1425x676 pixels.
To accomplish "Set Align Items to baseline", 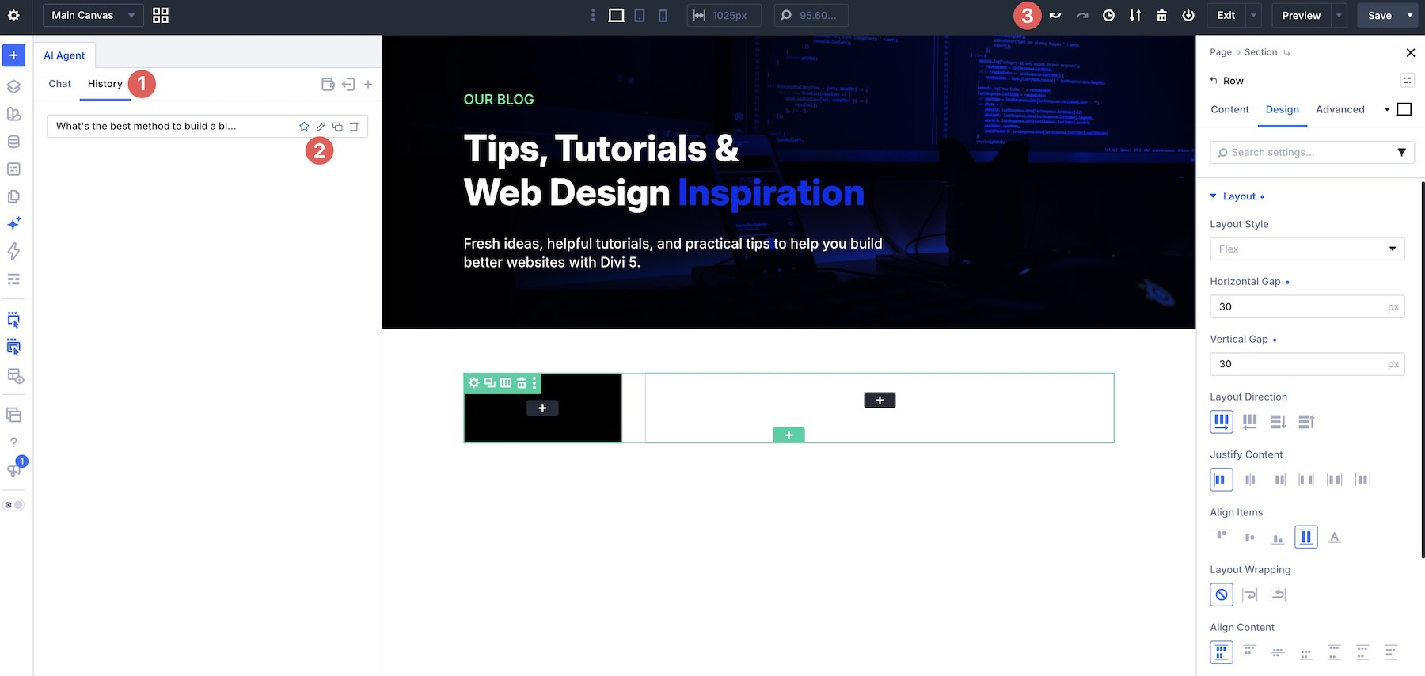I will point(1335,537).
